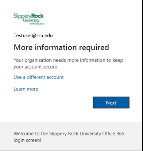
Task: Click the bold word 'Rock' in the logo
Action: [x=38, y=16]
